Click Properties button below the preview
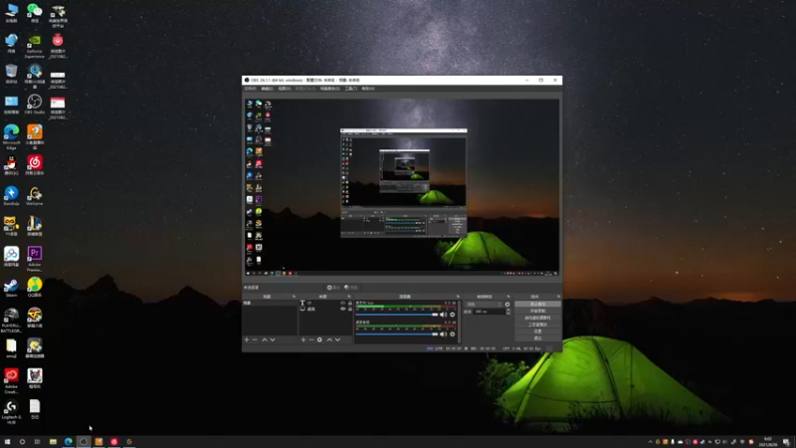 click(x=333, y=288)
